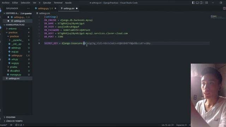
Task: Click the DB_NAME line of code
Action: point(64,24)
